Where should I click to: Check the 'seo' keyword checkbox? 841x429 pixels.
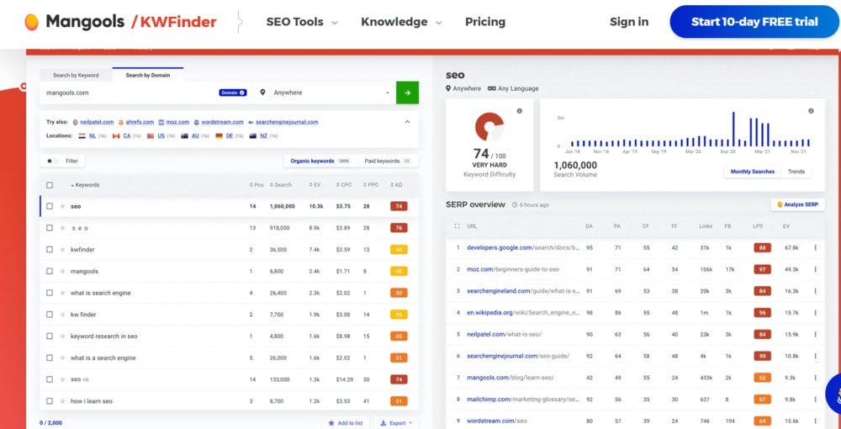coord(50,206)
